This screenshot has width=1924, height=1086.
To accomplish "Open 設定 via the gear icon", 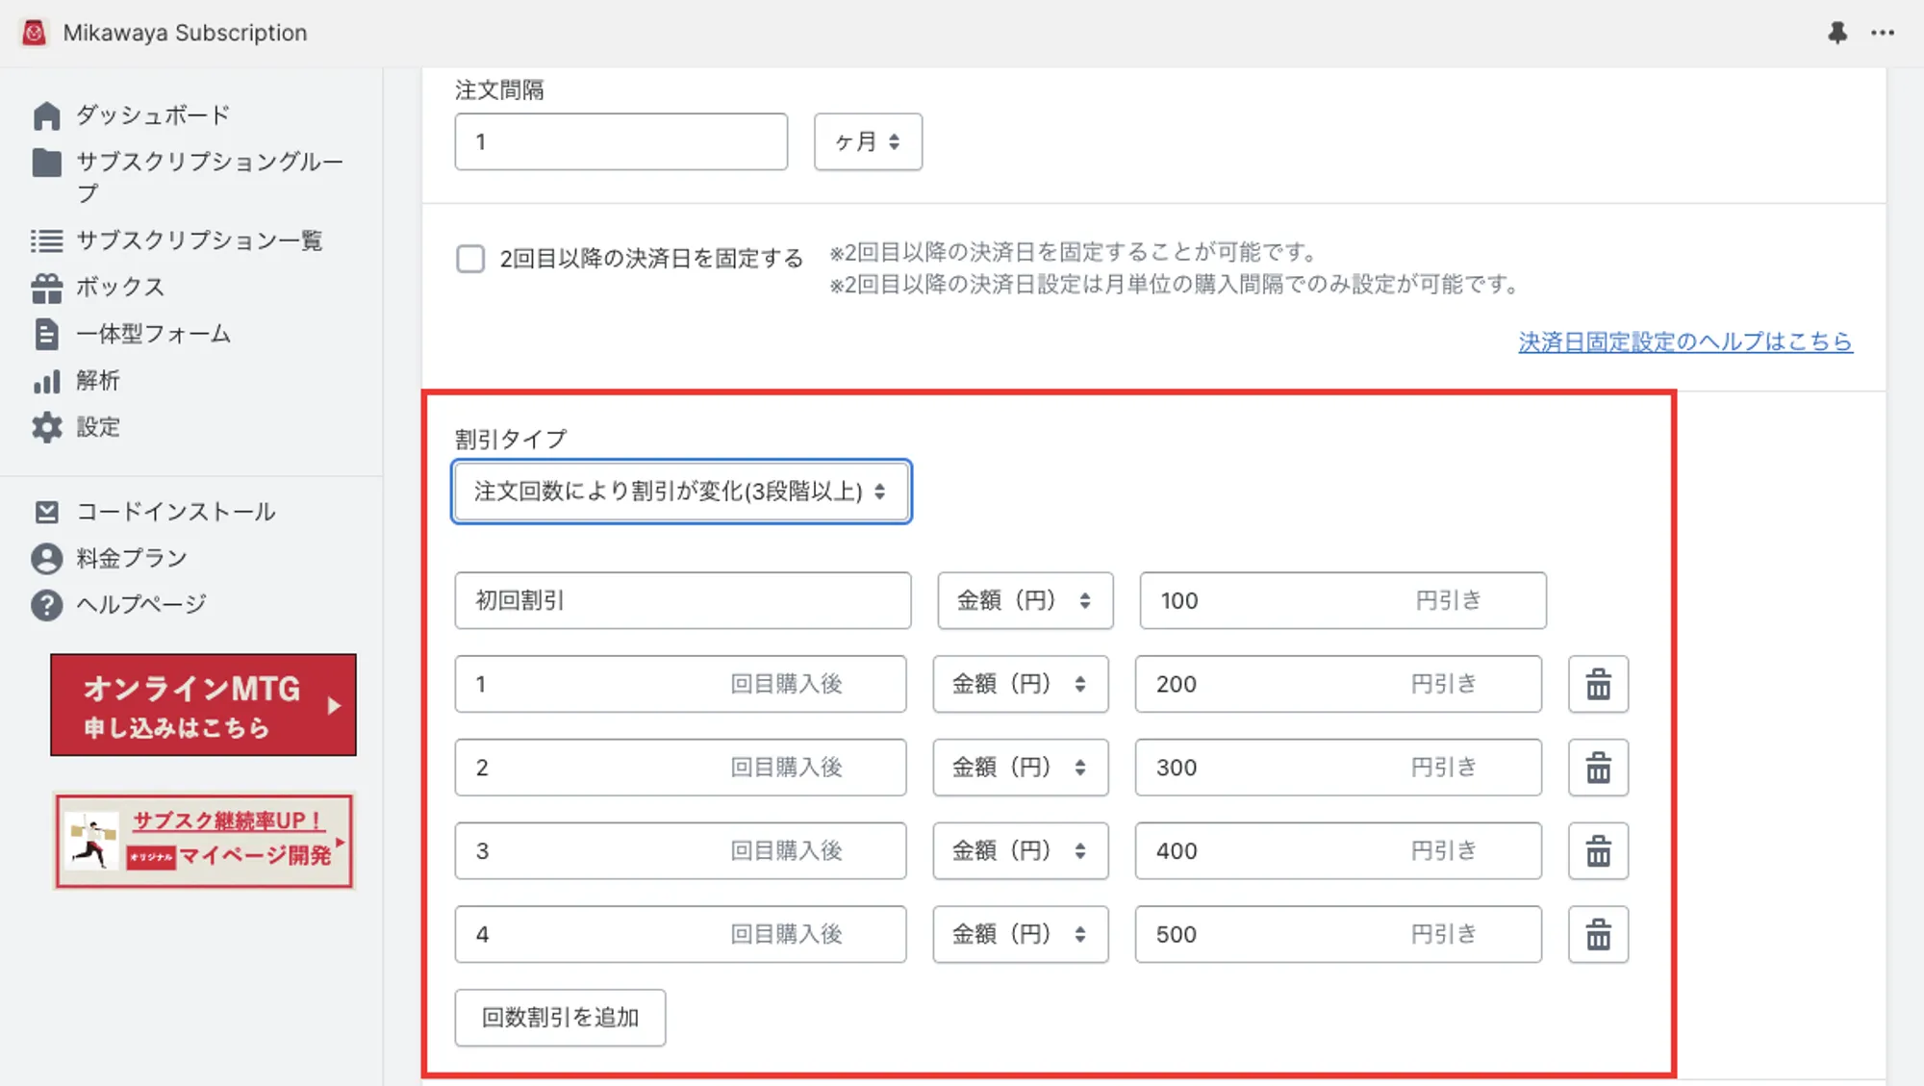I will 46,427.
